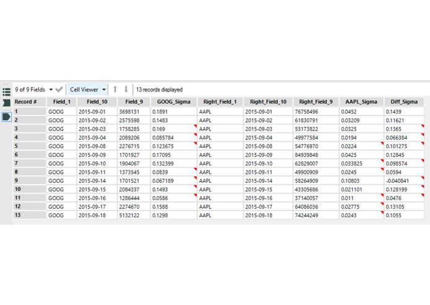The height and width of the screenshot is (305, 430).
Task: Click the up arrow previous record icon
Action: [115, 90]
